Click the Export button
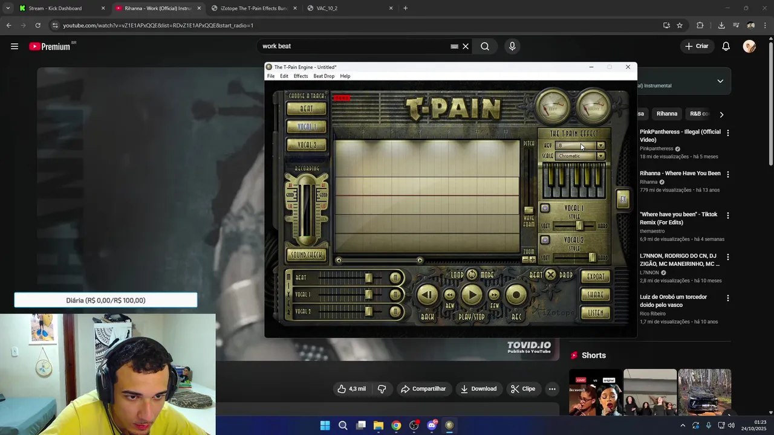The height and width of the screenshot is (435, 774). point(596,277)
